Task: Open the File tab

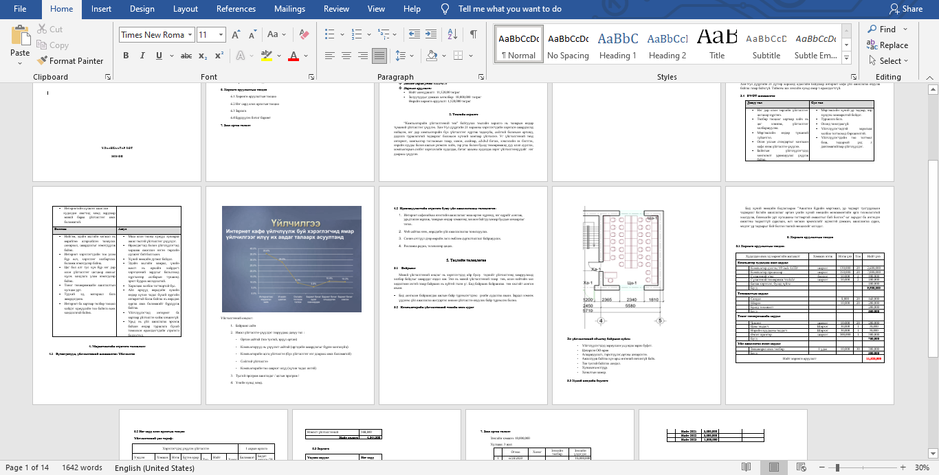Action: 20,9
